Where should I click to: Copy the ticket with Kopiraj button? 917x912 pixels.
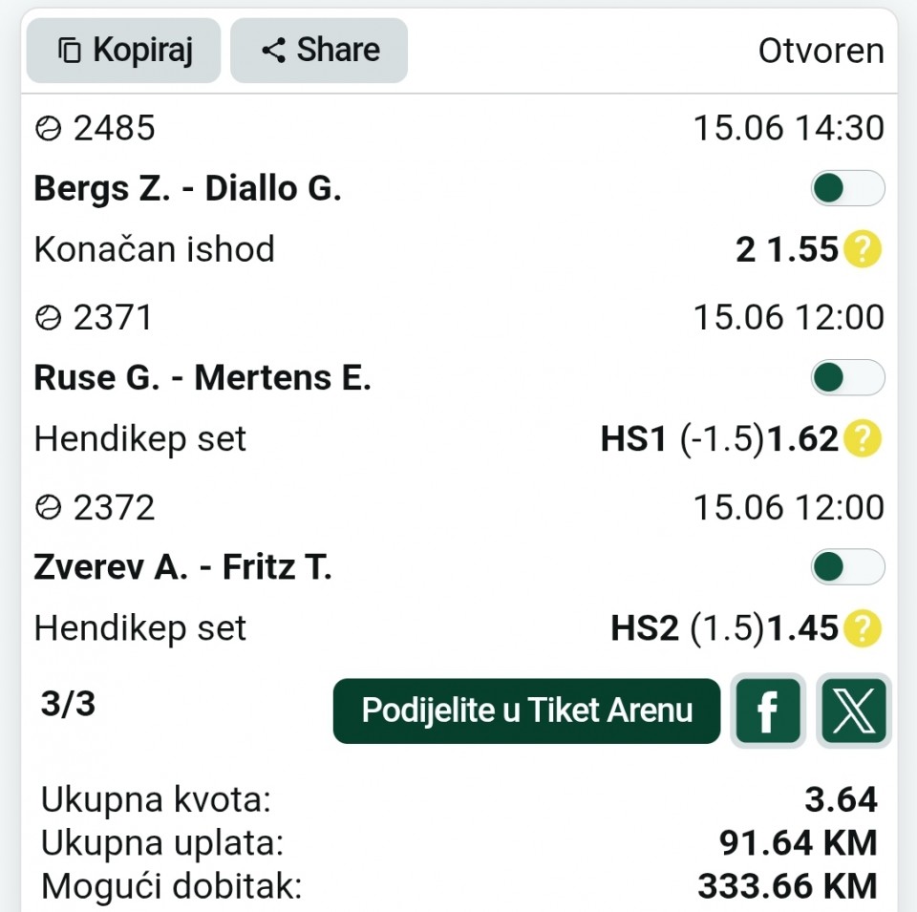point(123,51)
